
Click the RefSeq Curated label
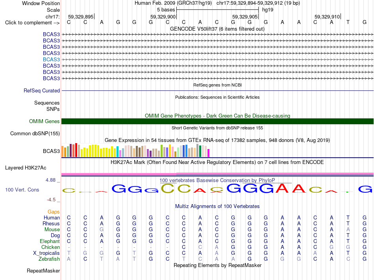click(42, 90)
